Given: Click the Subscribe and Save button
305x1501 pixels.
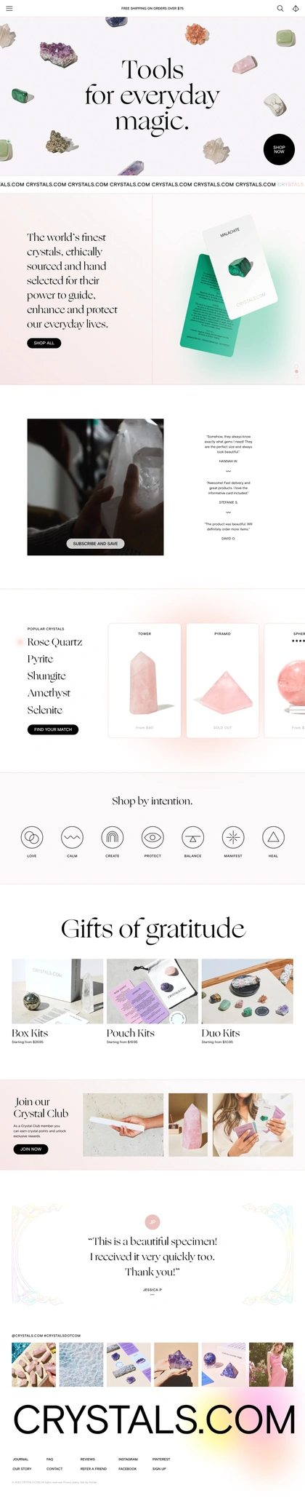Looking at the screenshot, I should (x=95, y=543).
